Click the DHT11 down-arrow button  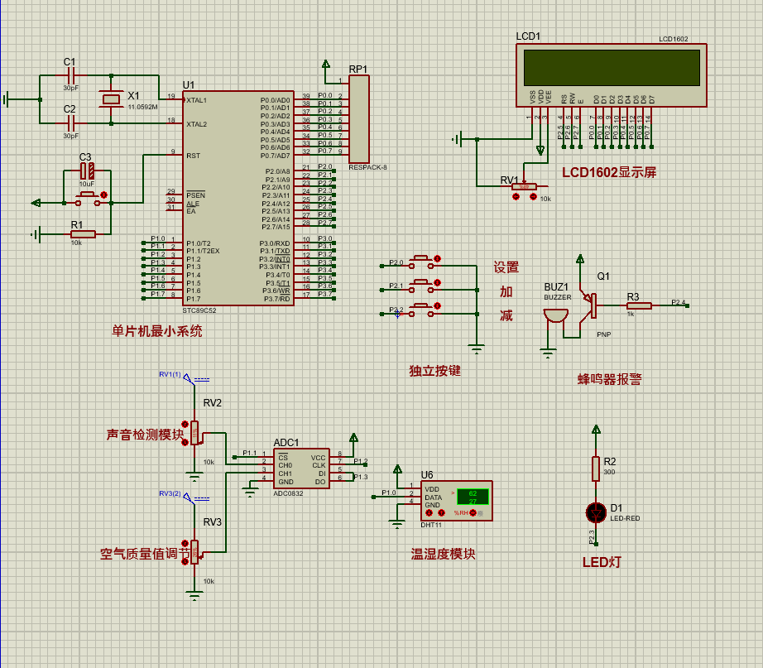pyautogui.click(x=429, y=513)
